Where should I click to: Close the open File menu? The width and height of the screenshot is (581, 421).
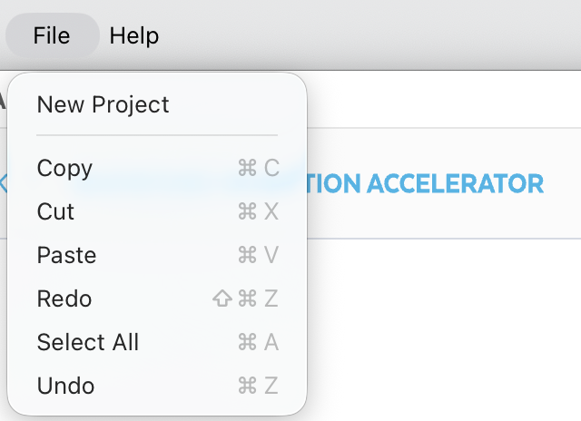52,35
